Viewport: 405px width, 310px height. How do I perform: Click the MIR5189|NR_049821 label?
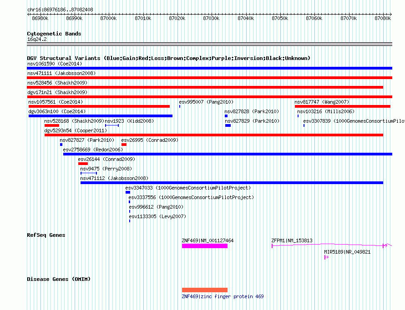tap(347, 252)
